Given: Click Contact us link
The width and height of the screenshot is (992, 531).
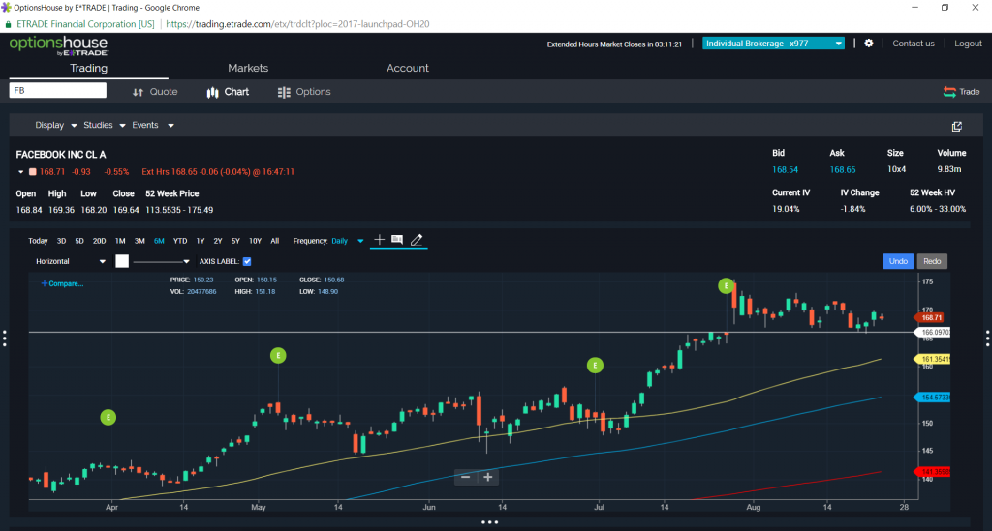Looking at the screenshot, I should 913,43.
